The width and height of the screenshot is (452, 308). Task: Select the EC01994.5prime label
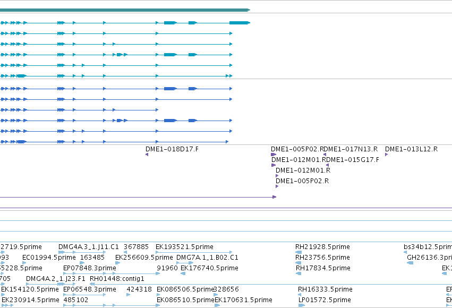pos(49,258)
